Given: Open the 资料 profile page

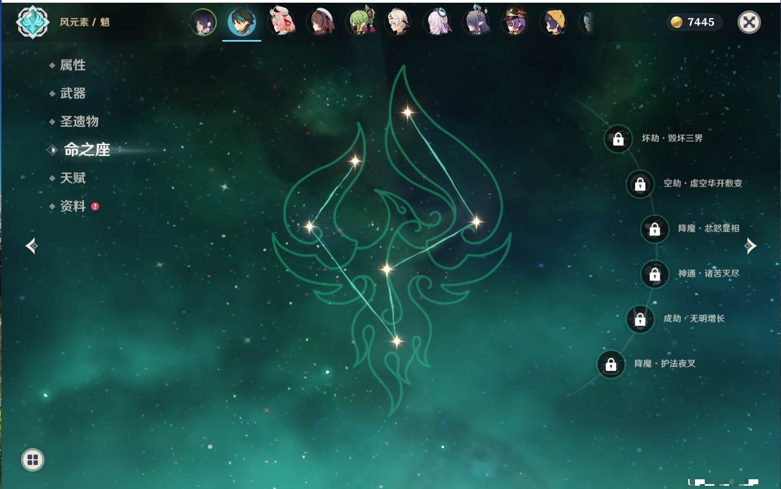Looking at the screenshot, I should click(72, 206).
